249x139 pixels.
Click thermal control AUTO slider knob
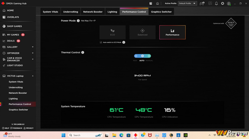pos(142,56)
